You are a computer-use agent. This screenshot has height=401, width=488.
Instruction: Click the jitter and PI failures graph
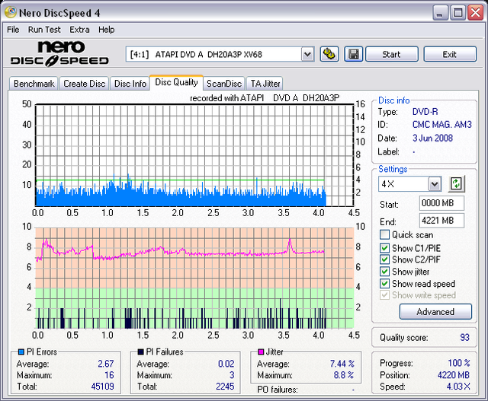[194, 278]
